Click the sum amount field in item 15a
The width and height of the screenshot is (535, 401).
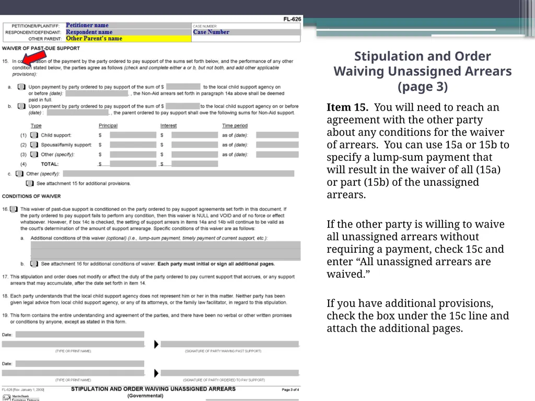[183, 87]
